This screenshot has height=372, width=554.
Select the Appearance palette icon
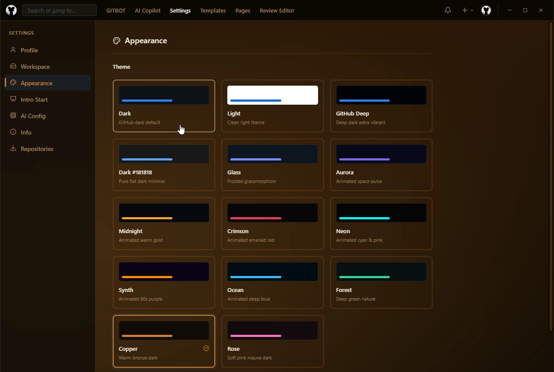coord(13,83)
